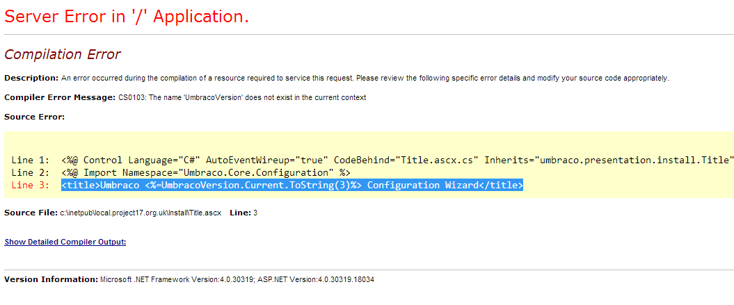
Task: Click the red "Line 3:" label
Action: [x=31, y=185]
